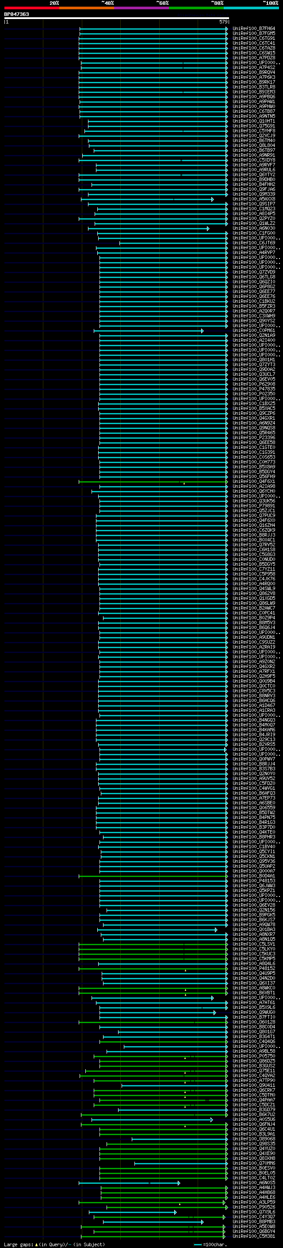Click the query name BP047363
This screenshot has width=283, height=1248.
16,14
